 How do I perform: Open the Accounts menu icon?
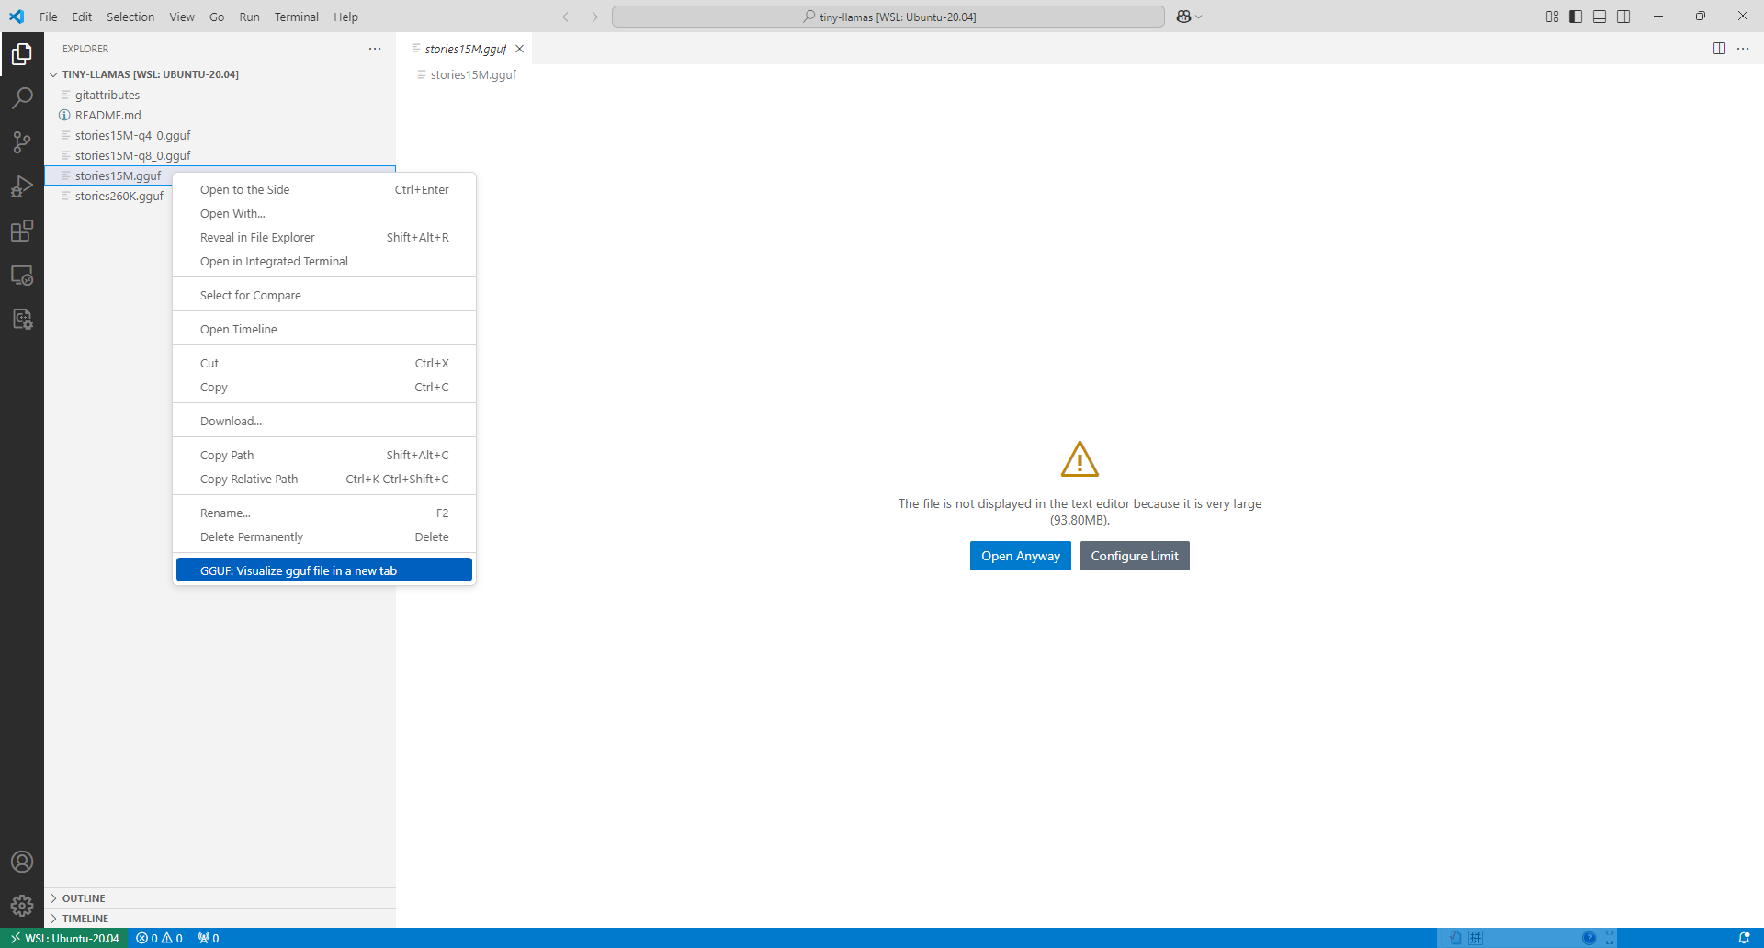[22, 862]
